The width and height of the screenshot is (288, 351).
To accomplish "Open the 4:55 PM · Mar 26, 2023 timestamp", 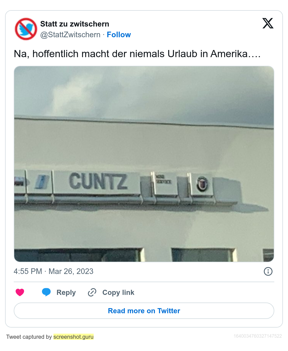I will point(53,271).
